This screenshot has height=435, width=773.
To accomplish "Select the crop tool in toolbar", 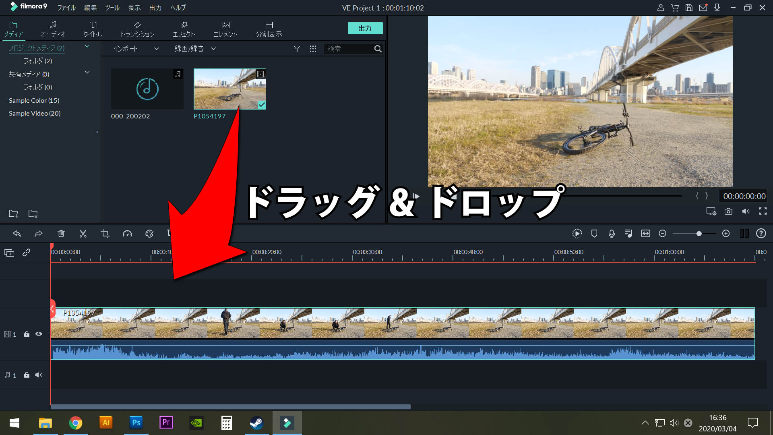I will click(105, 234).
